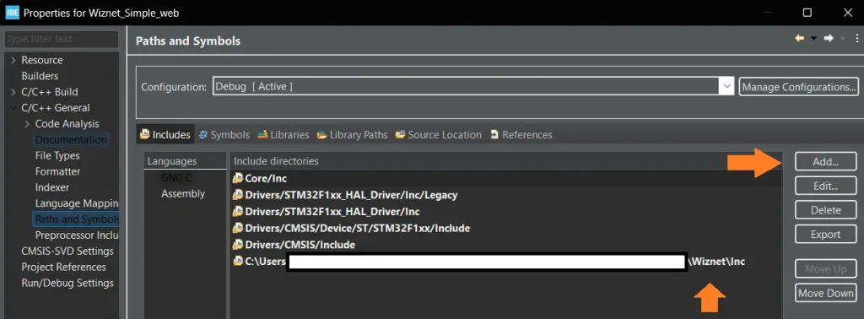Select Documentation in the tree
The image size is (864, 319).
71,140
